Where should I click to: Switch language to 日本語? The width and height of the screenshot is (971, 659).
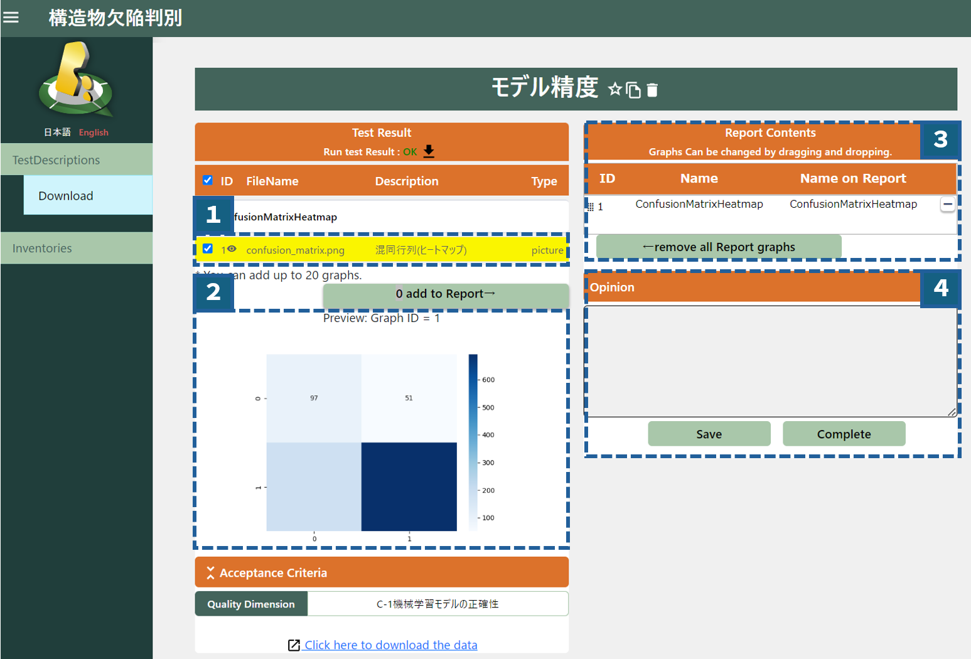57,132
